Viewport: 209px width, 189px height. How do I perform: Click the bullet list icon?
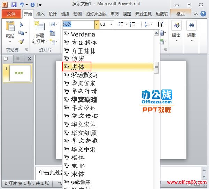point(121,24)
